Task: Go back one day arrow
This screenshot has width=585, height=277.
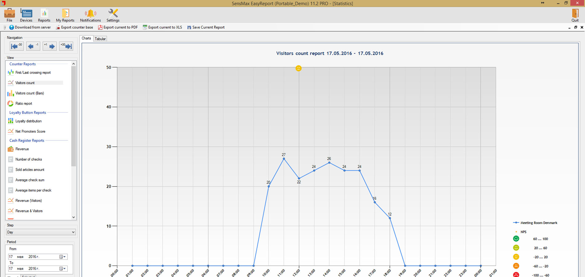Action: (x=33, y=46)
